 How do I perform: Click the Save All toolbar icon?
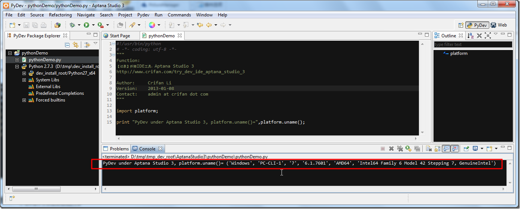[35, 25]
